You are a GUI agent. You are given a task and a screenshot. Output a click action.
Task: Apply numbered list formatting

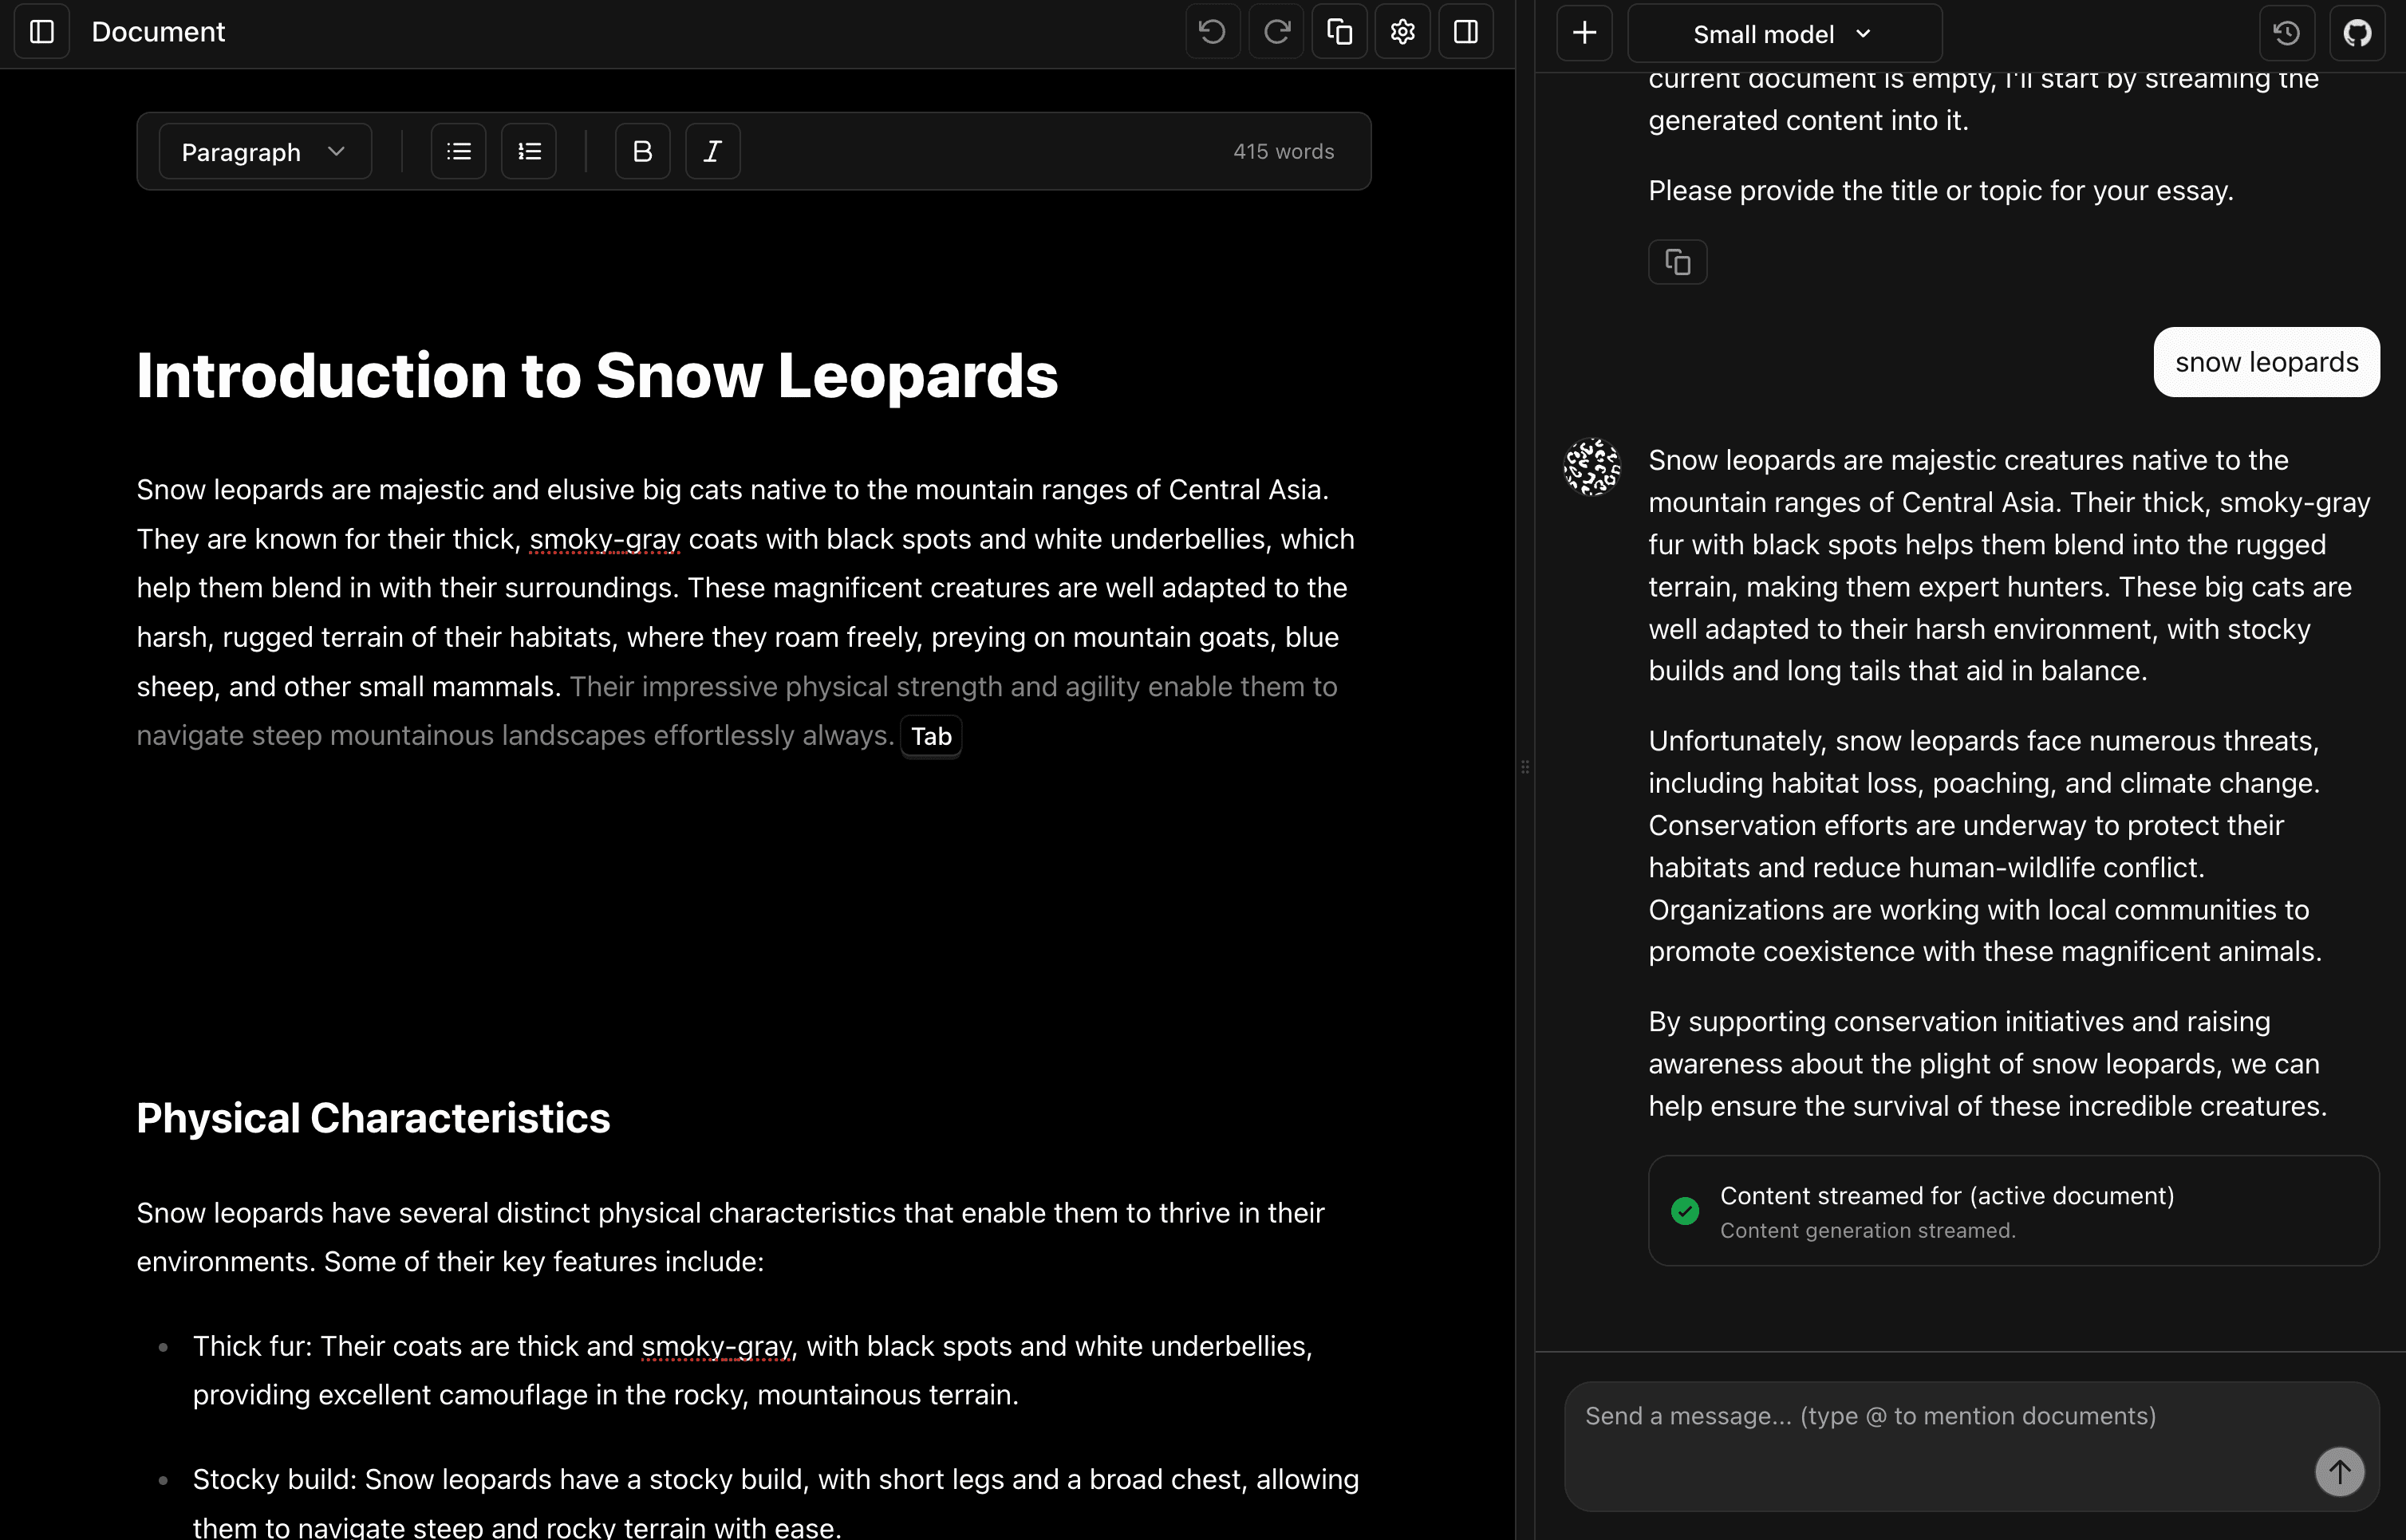coord(528,150)
